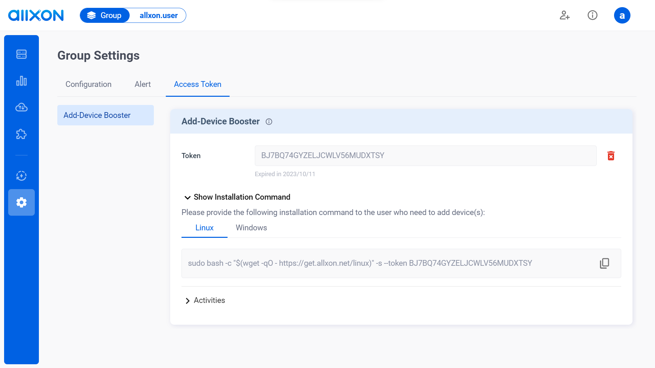Click the 'Expired in 2023/10/11' text
Viewport: 655px width, 368px height.
tap(285, 174)
